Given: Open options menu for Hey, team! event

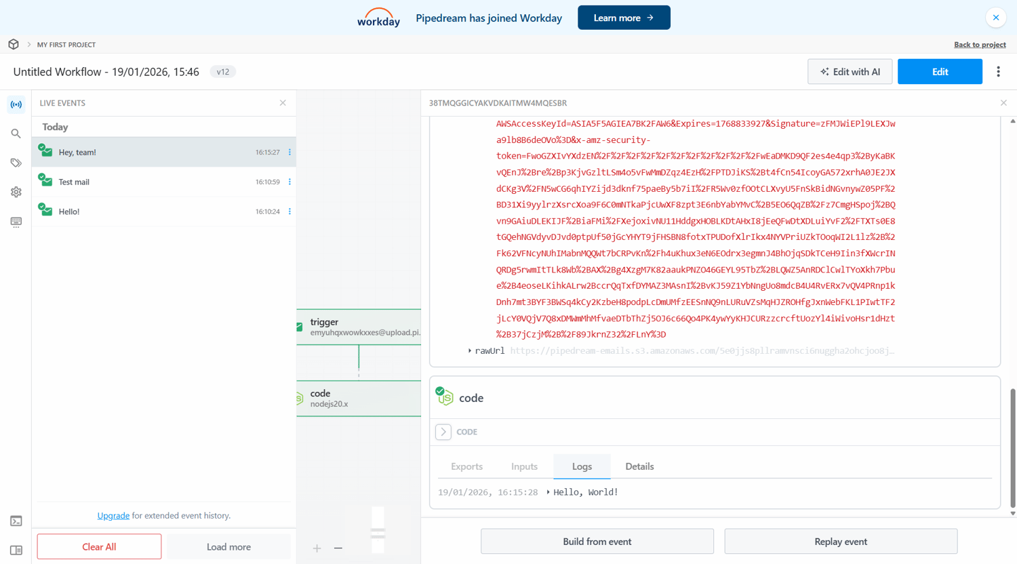Looking at the screenshot, I should pyautogui.click(x=290, y=152).
